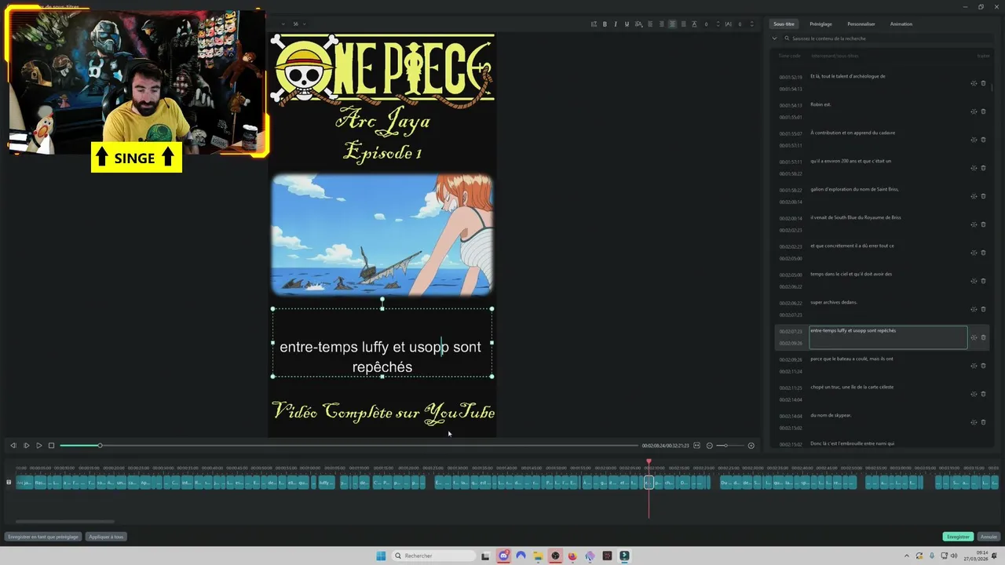Screen dimensions: 1005x565
Task: Click the green Enregistrer button
Action: tap(958, 537)
